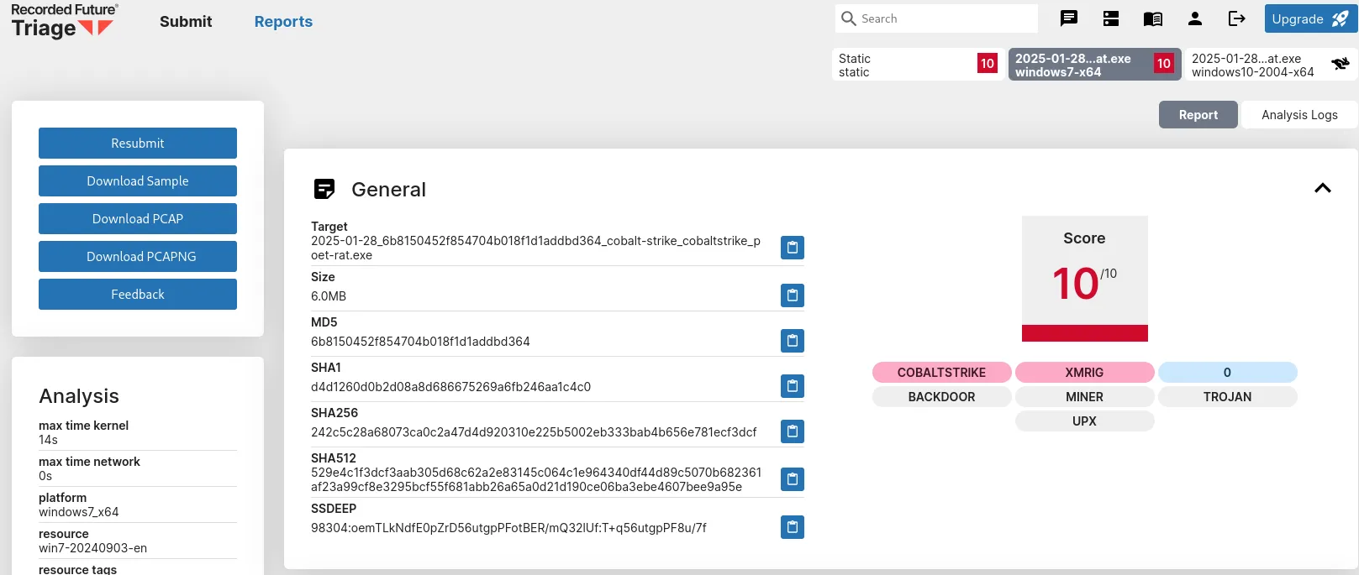Copy the Target filename to clipboard
1359x575 pixels.
click(792, 248)
